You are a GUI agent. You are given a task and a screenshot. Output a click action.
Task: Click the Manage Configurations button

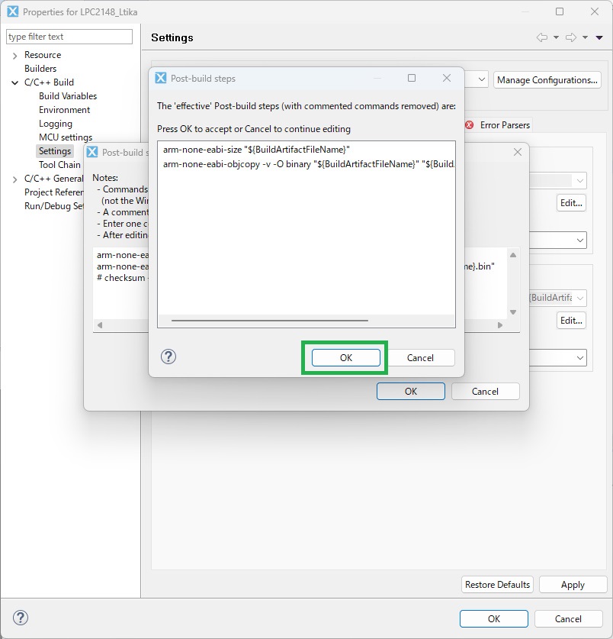(547, 80)
